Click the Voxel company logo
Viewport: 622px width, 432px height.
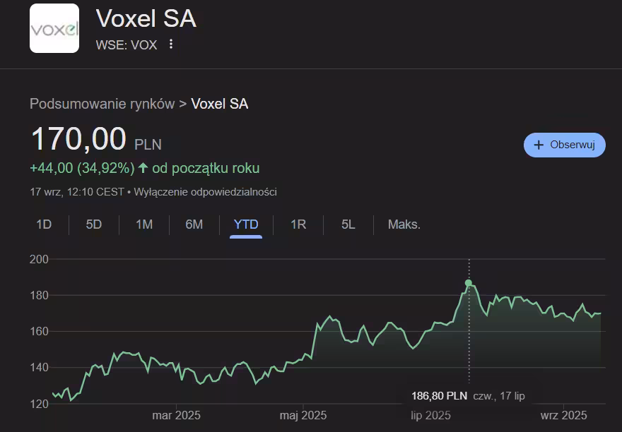click(54, 28)
